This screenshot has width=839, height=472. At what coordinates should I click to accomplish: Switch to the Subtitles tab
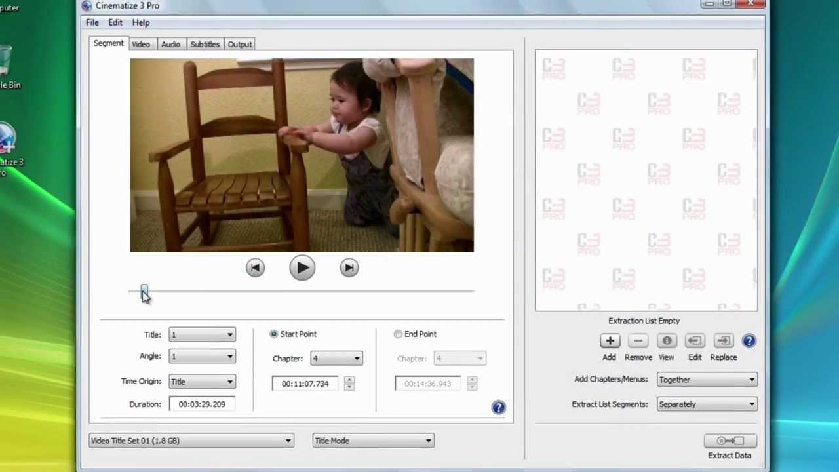pyautogui.click(x=205, y=44)
